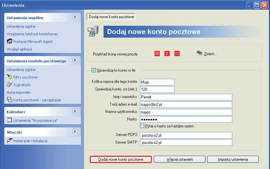Click the Imię i nazwisko field
Screen dimensions: 270x169
tap(186, 97)
